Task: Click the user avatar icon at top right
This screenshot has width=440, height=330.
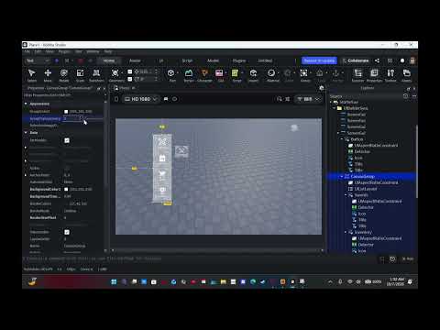Action: (412, 60)
